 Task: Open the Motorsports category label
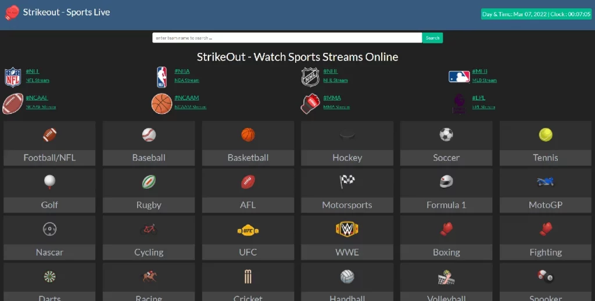(347, 205)
